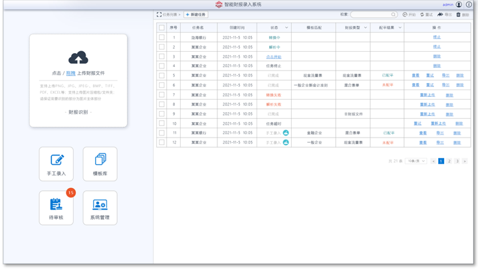The width and height of the screenshot is (478, 271).
Task: Open the 待审核 pending review tile
Action: (x=57, y=207)
